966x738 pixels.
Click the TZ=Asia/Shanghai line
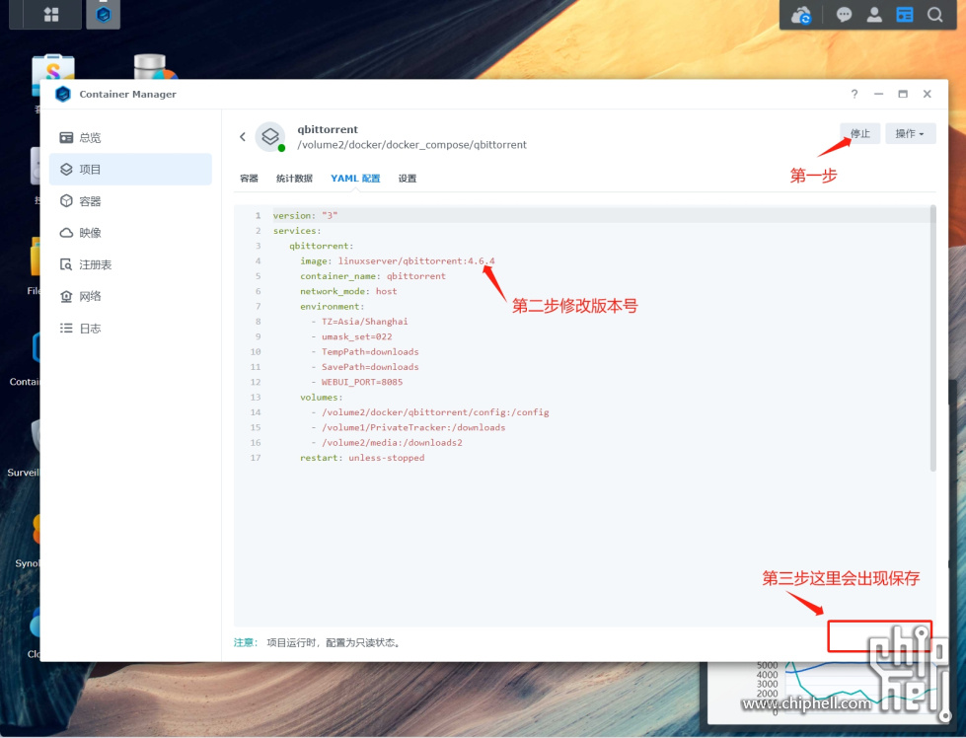click(359, 322)
